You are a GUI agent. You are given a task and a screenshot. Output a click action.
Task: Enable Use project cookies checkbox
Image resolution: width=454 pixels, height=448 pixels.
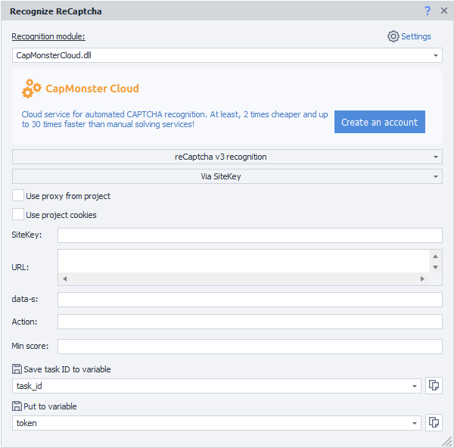point(18,215)
